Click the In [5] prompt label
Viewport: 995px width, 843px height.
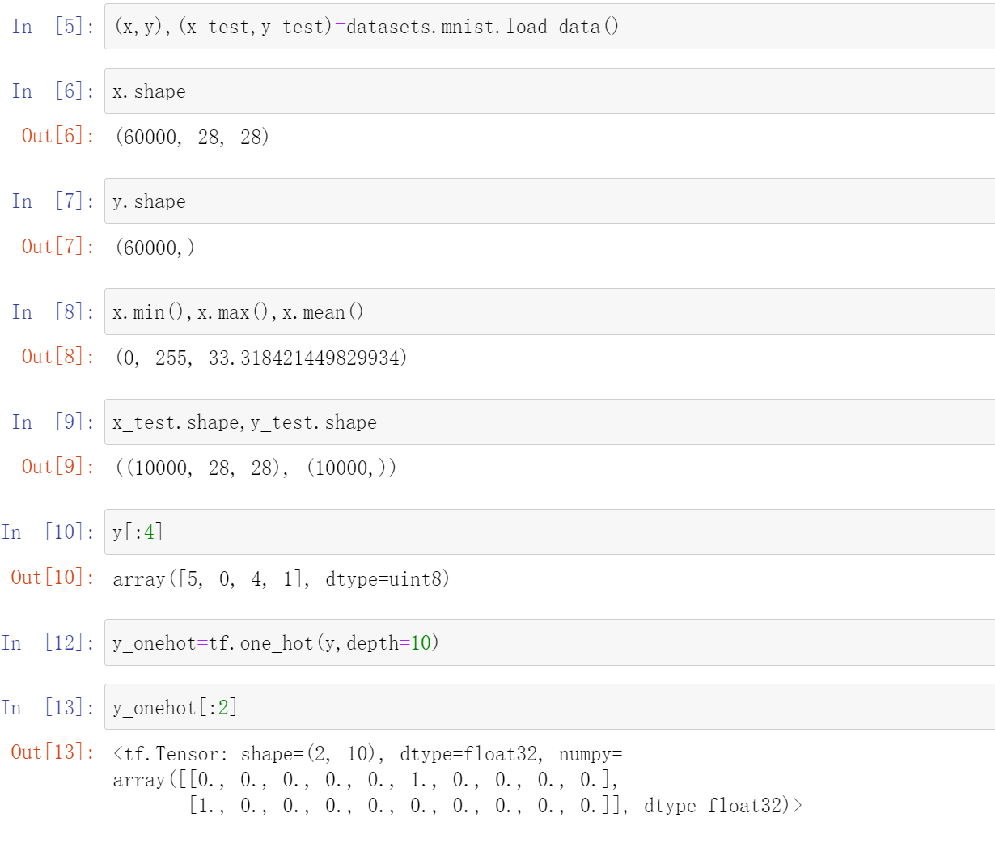53,27
